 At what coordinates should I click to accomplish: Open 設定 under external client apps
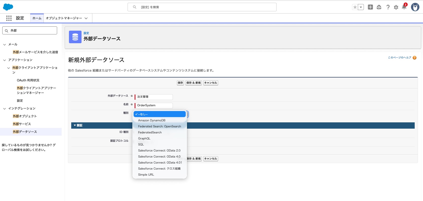20,101
